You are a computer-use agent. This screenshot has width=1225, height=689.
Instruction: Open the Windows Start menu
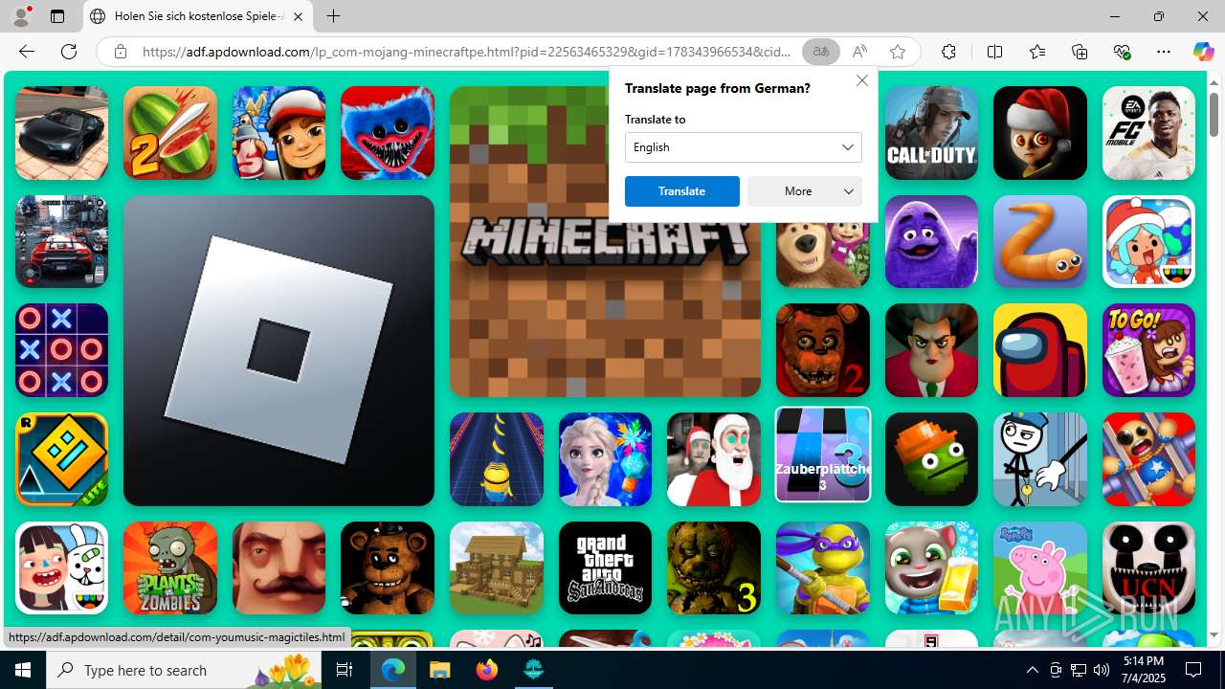(x=23, y=670)
